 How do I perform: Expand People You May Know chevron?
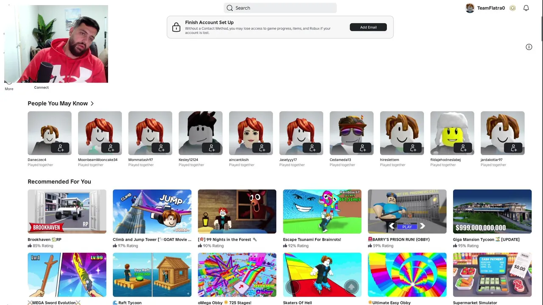pos(92,103)
